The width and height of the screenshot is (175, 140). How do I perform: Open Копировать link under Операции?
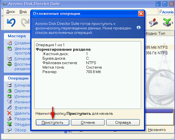pyautogui.click(x=22, y=85)
